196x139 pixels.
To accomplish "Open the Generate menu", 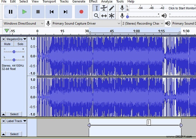I will tap(79, 1).
